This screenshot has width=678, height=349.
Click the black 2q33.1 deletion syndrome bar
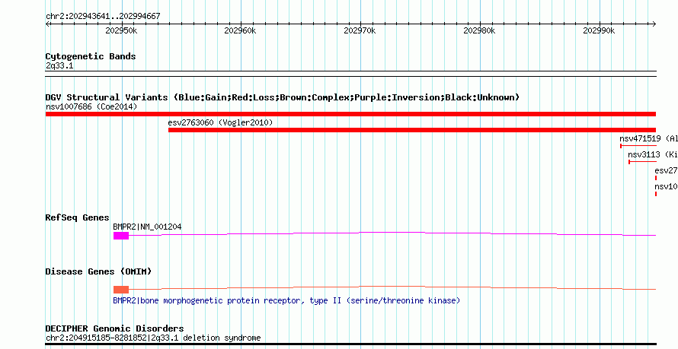350,344
